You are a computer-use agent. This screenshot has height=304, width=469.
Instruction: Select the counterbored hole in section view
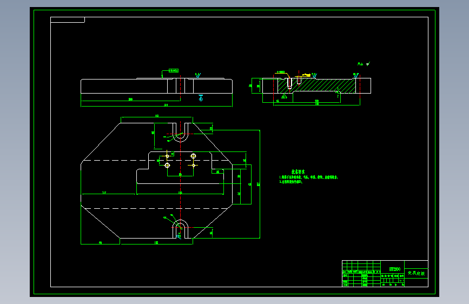pyautogui.click(x=289, y=83)
